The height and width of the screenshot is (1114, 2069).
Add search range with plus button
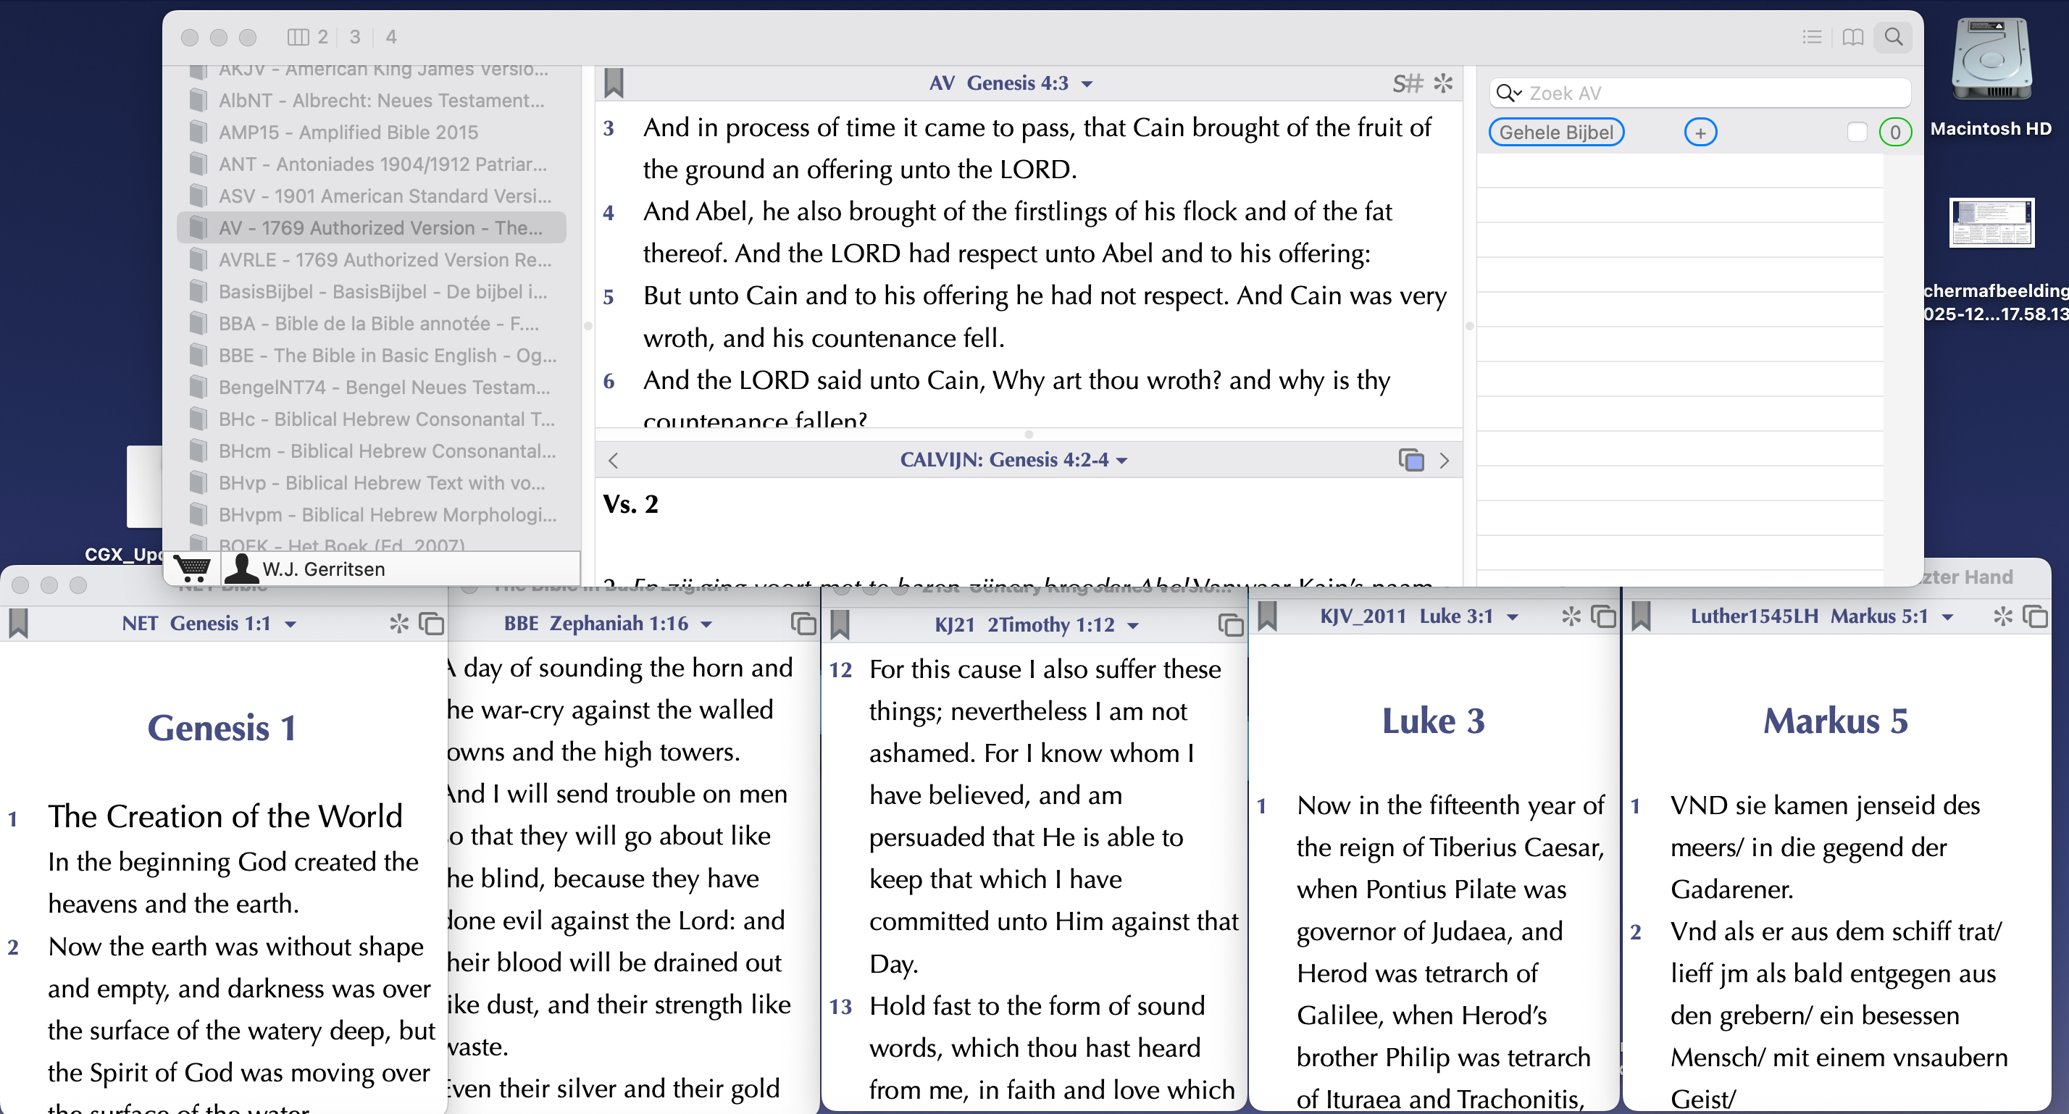[x=1700, y=133]
